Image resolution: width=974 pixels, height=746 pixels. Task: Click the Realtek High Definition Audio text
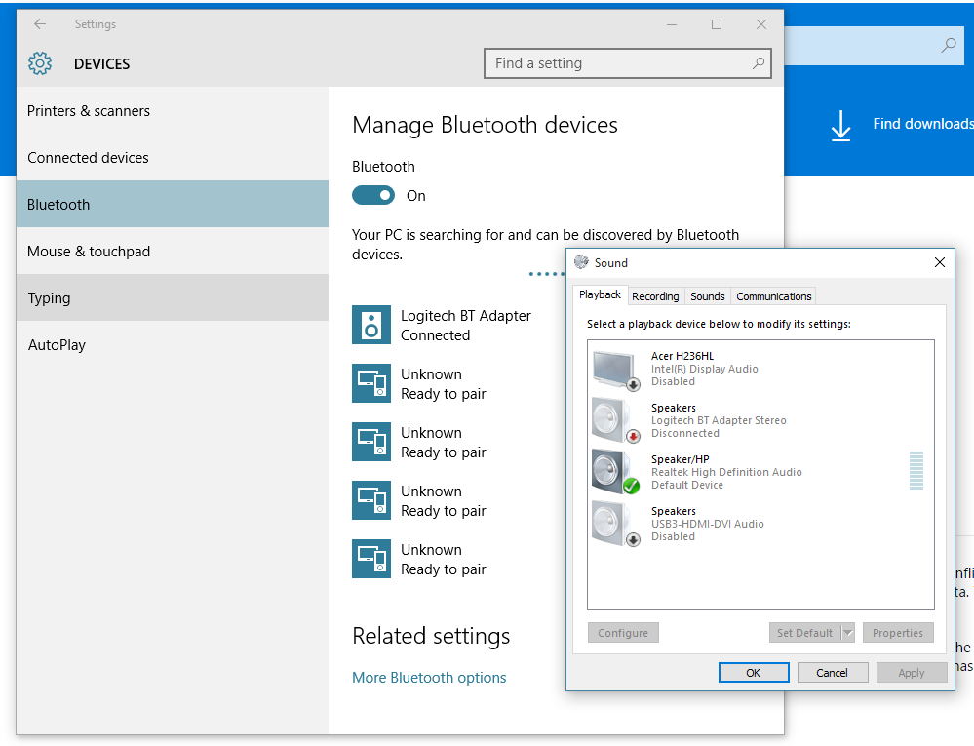click(726, 472)
